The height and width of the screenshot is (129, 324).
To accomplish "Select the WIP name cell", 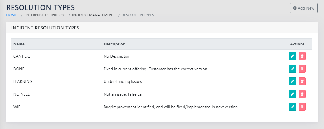I will point(17,107).
